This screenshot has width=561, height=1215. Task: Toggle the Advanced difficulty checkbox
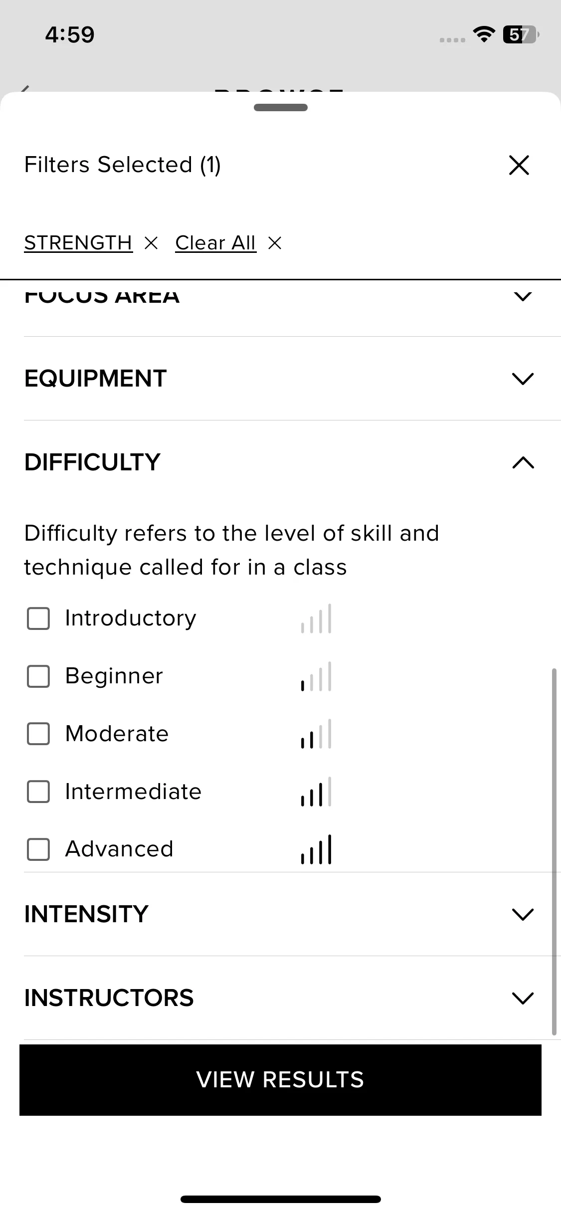tap(38, 849)
